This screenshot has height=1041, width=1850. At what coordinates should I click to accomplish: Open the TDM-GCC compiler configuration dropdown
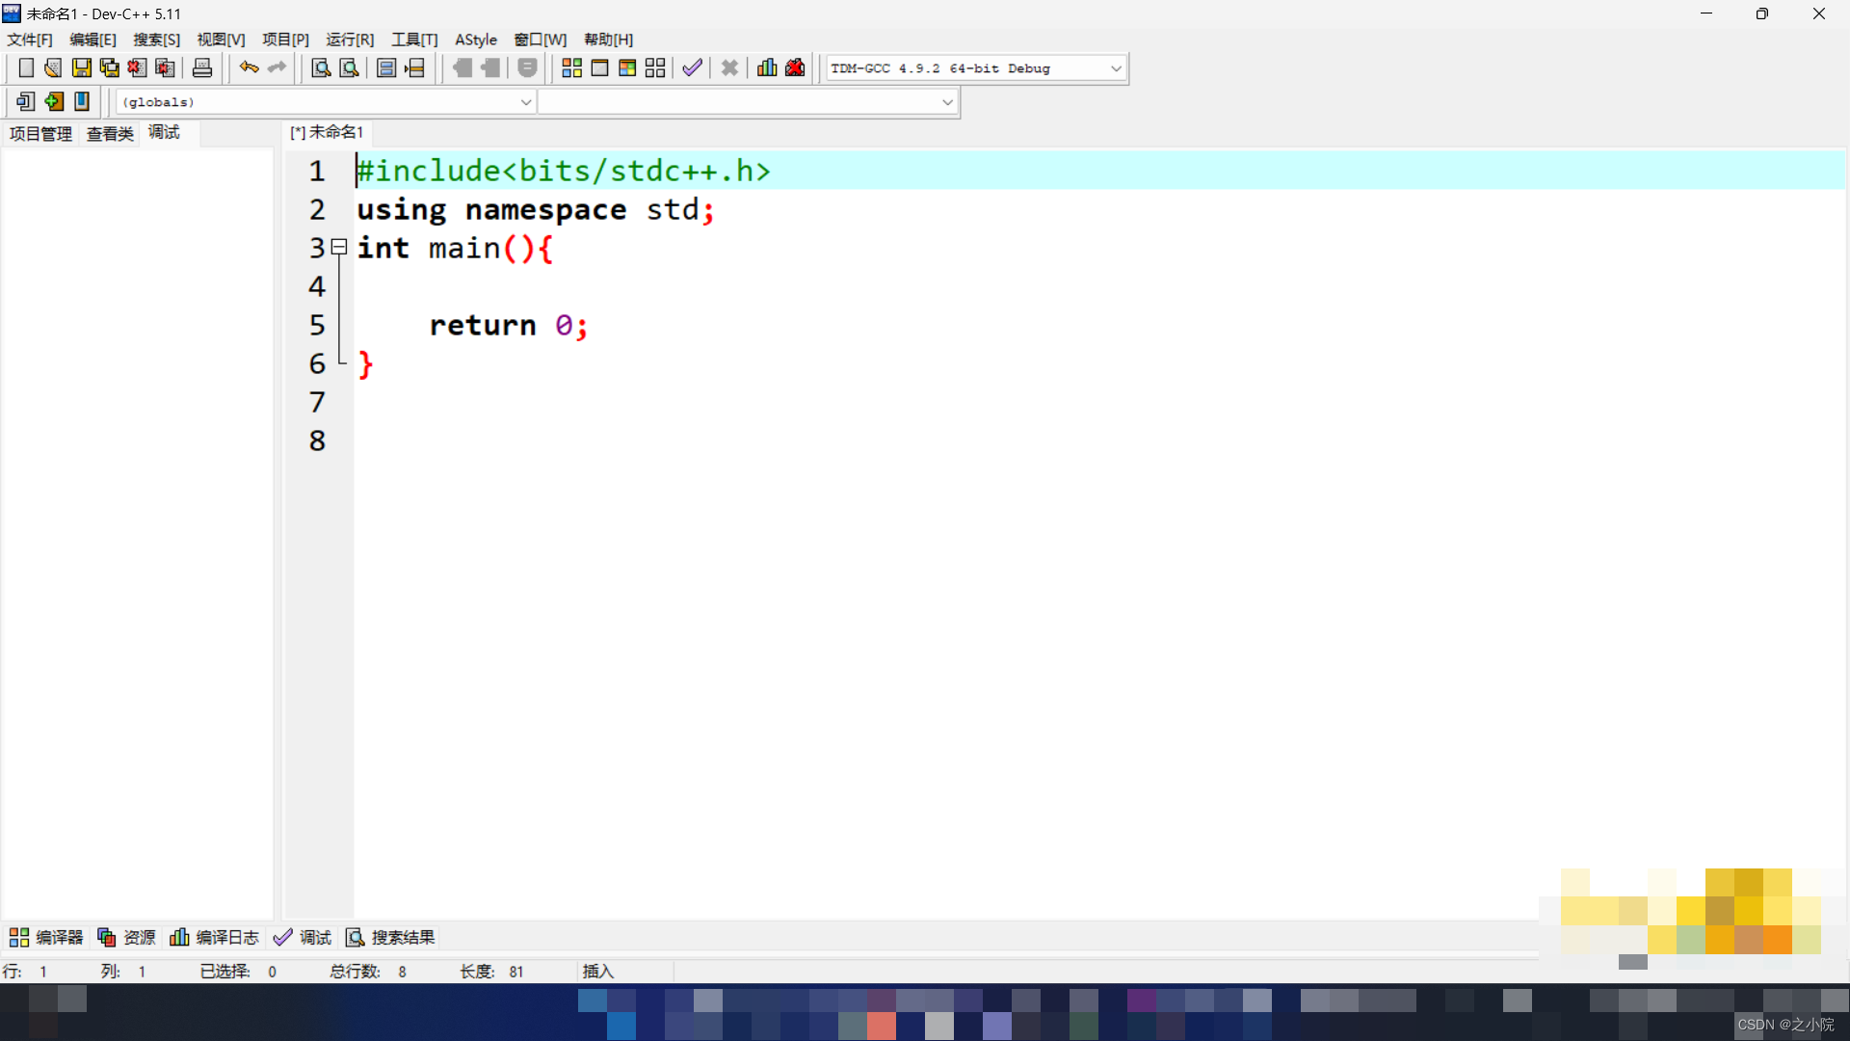tap(1115, 67)
